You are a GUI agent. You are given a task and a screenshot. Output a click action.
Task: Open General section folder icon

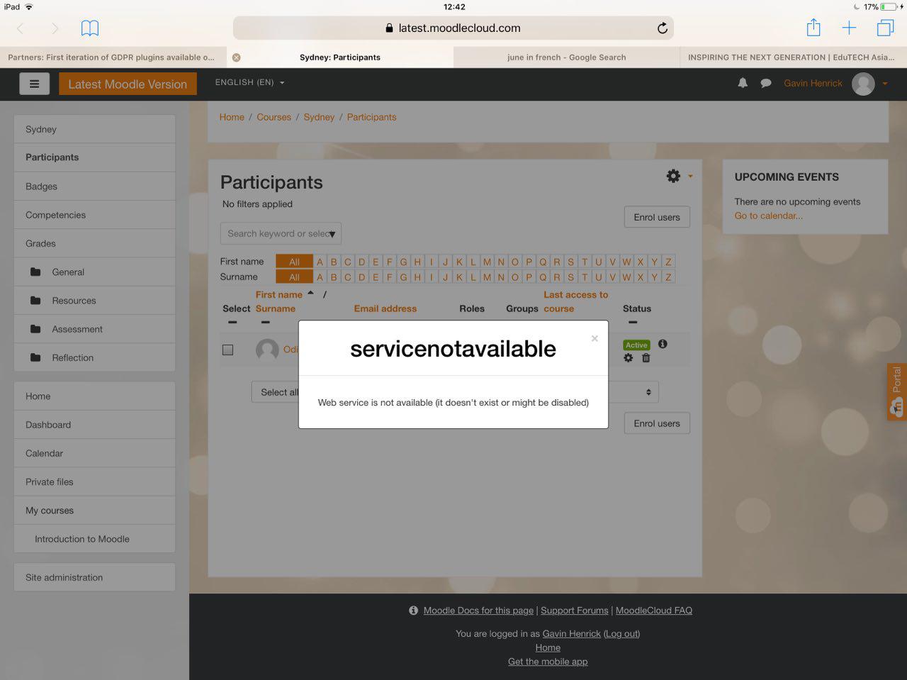(35, 272)
